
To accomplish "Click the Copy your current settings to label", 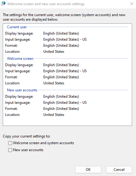I will coord(27,136).
